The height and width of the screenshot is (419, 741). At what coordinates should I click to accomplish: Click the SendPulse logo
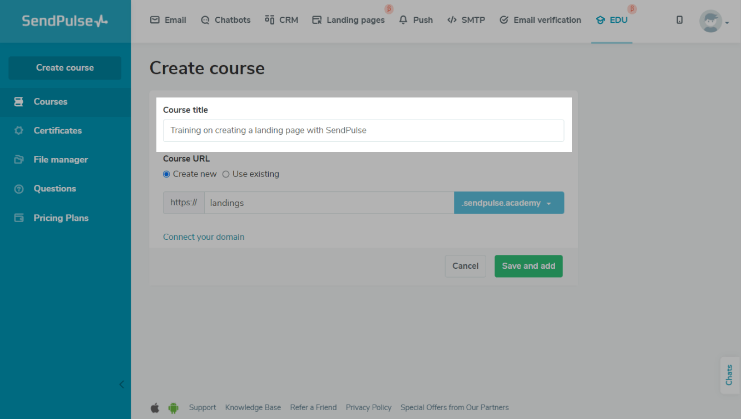pyautogui.click(x=65, y=21)
